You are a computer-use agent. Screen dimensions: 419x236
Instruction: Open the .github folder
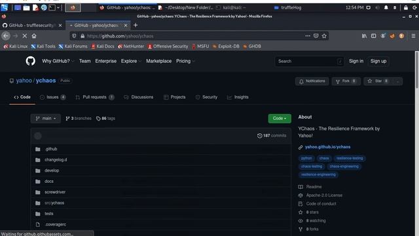51,149
